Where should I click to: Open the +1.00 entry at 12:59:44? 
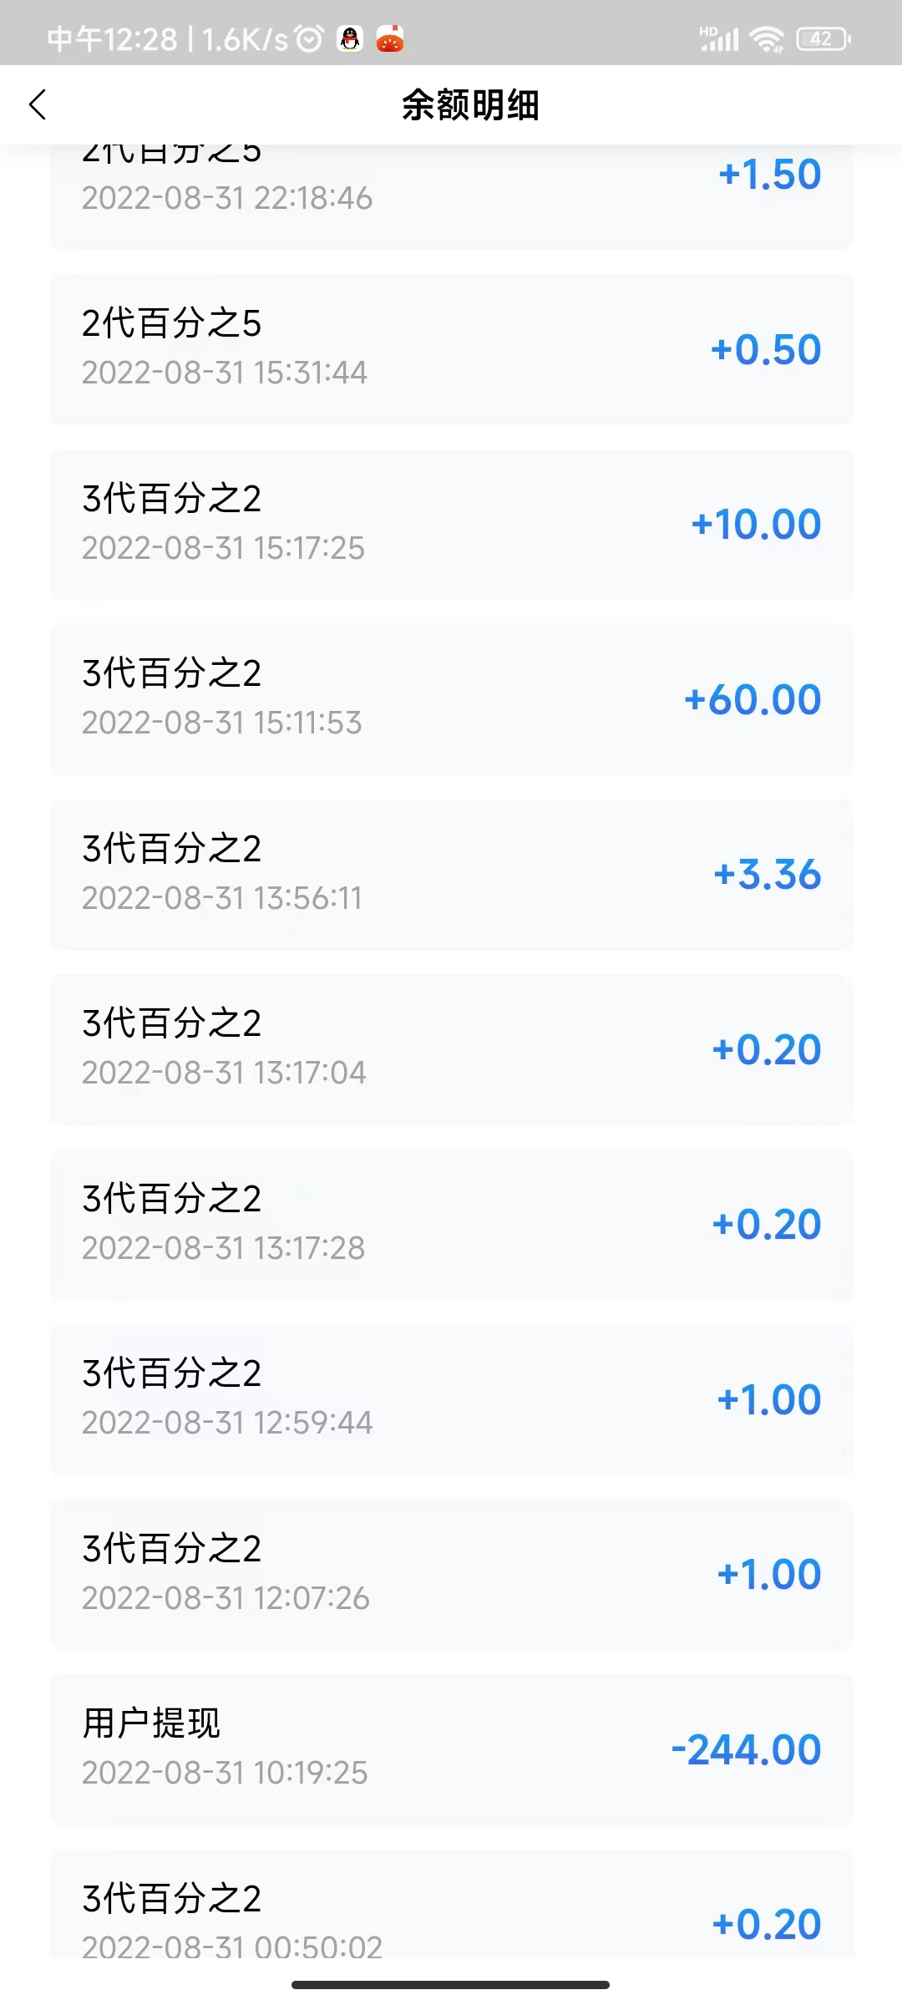tap(451, 1399)
